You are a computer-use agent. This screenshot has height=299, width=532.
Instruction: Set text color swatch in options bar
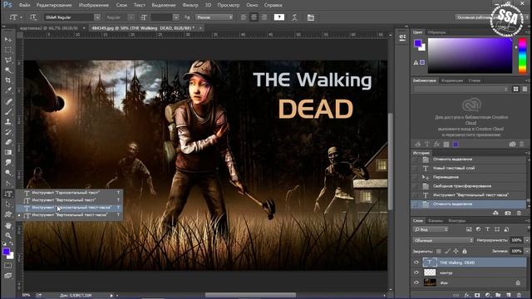click(279, 17)
